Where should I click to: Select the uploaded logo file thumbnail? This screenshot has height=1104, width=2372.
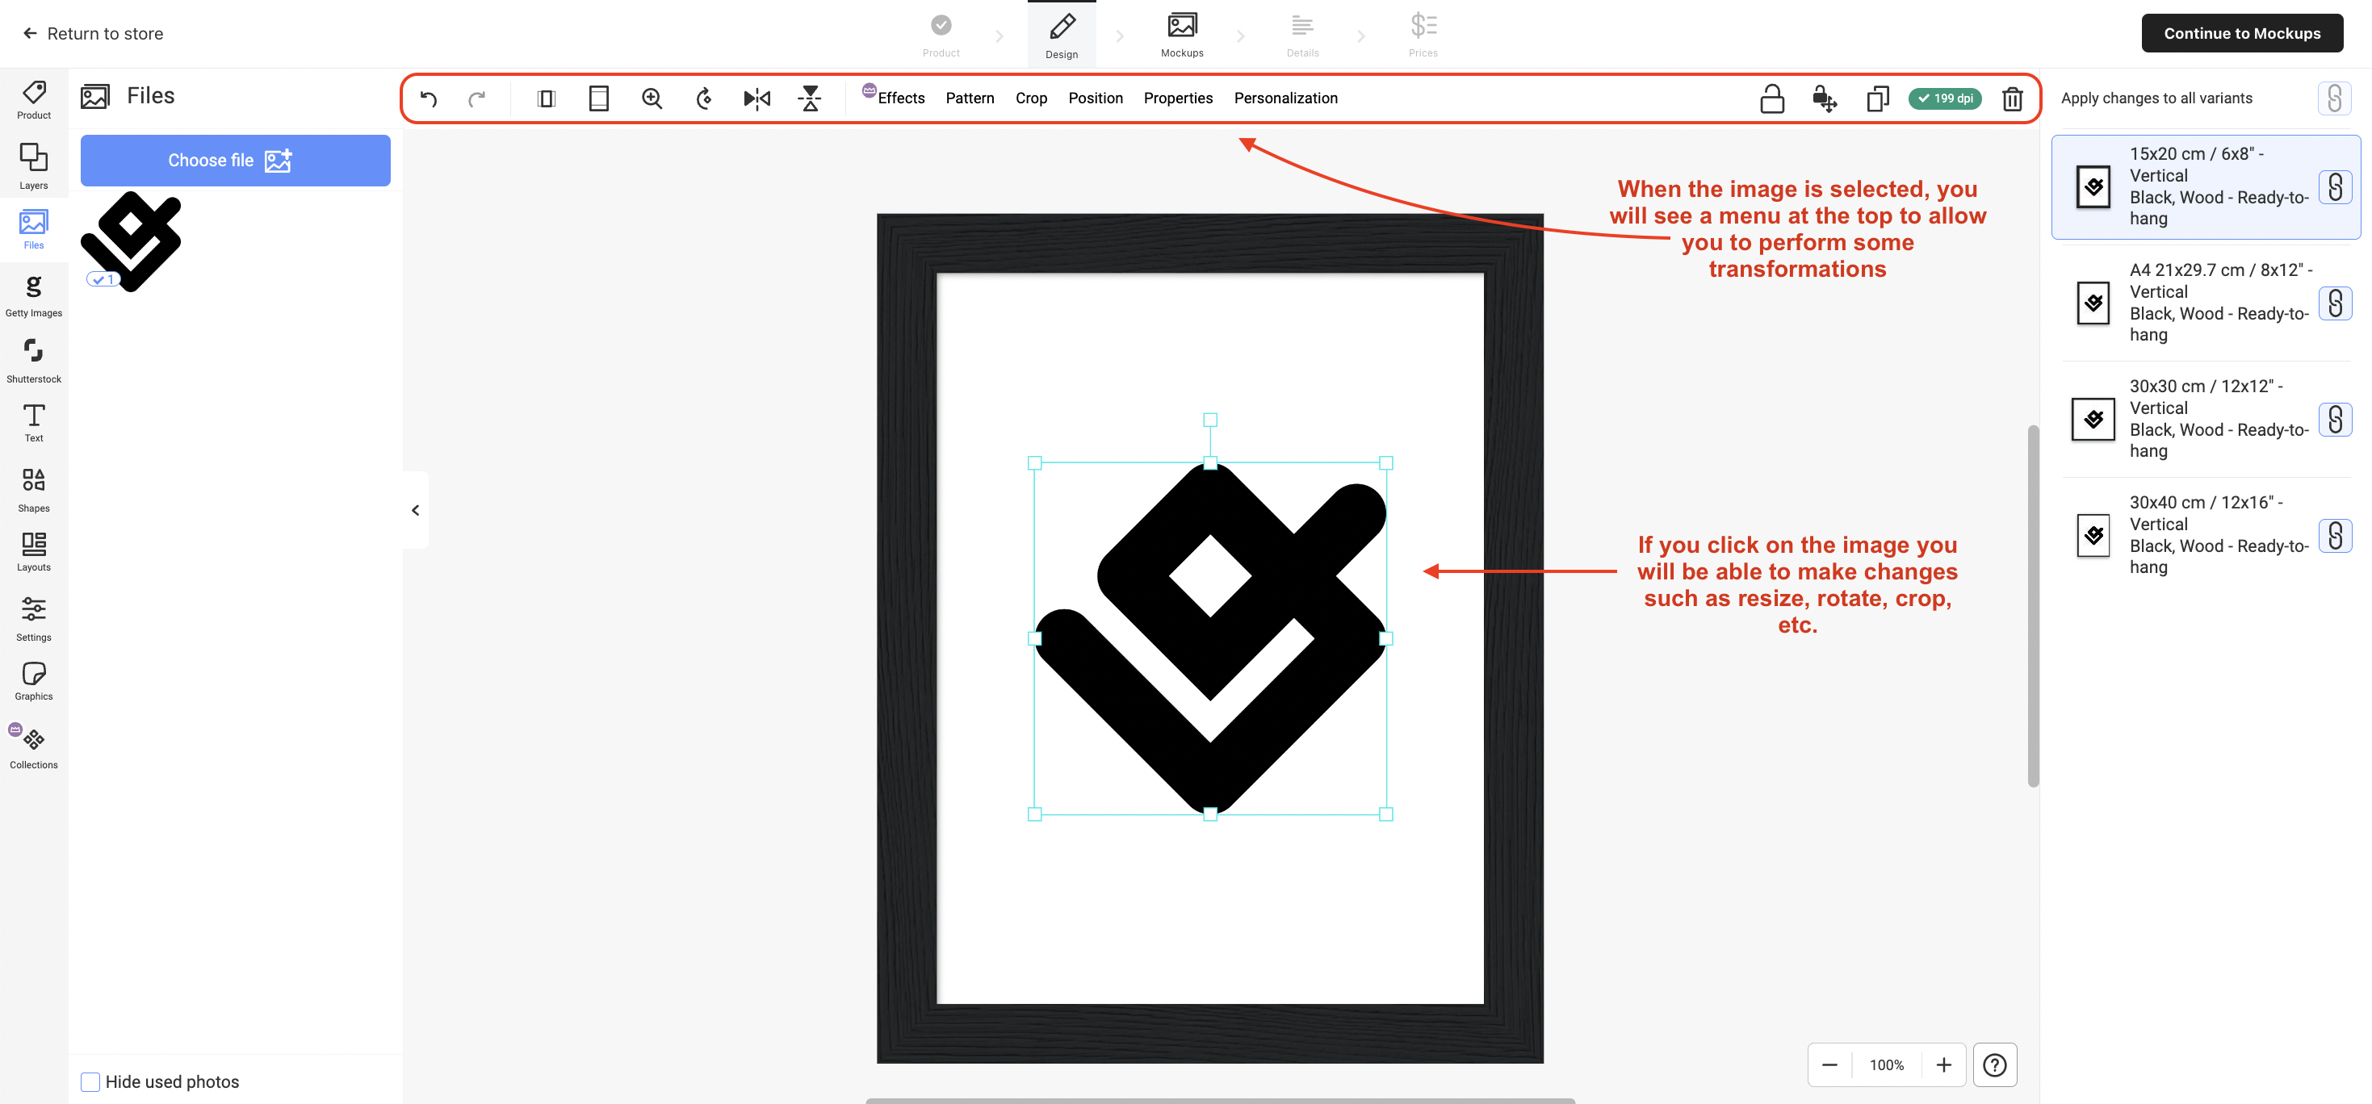pos(131,241)
